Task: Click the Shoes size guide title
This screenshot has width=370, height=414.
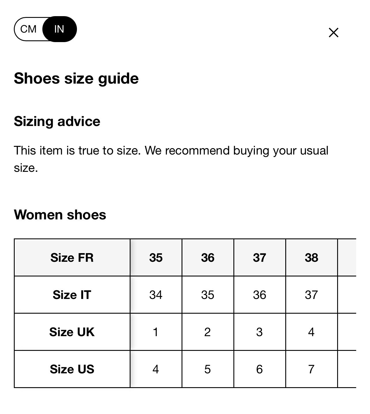Action: tap(76, 79)
